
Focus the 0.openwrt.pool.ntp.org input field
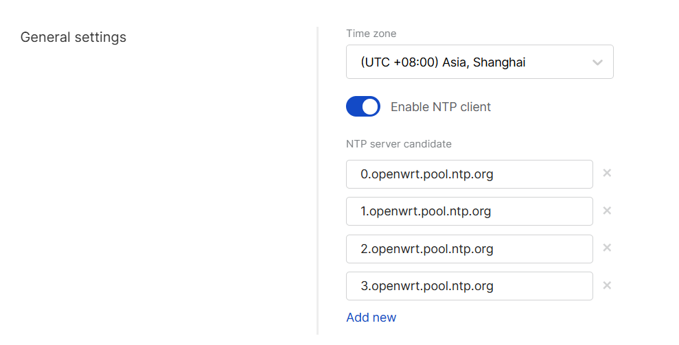click(469, 174)
